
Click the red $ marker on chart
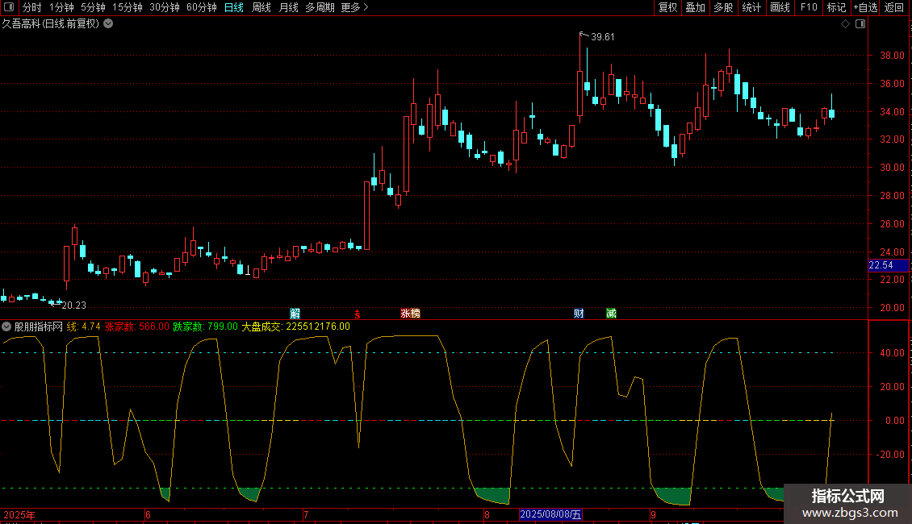point(358,314)
